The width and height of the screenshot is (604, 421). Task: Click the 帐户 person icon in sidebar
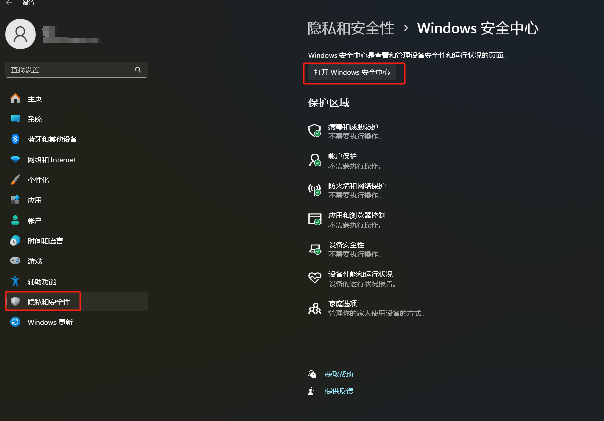click(15, 220)
